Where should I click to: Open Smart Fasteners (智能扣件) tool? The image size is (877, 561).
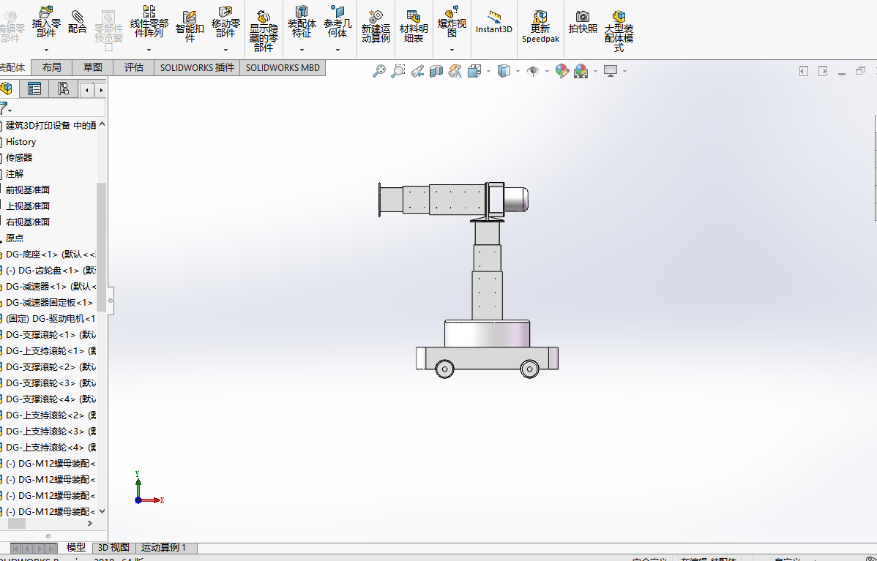[x=190, y=26]
